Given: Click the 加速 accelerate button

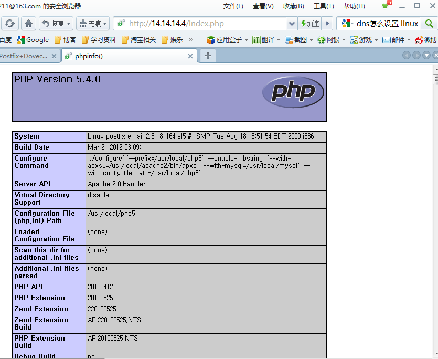Looking at the screenshot, I should pos(309,24).
